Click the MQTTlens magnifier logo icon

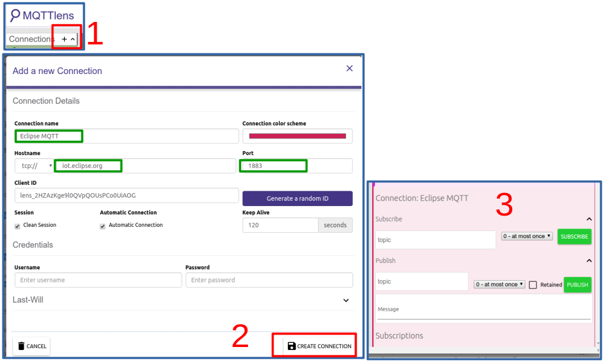tap(15, 15)
